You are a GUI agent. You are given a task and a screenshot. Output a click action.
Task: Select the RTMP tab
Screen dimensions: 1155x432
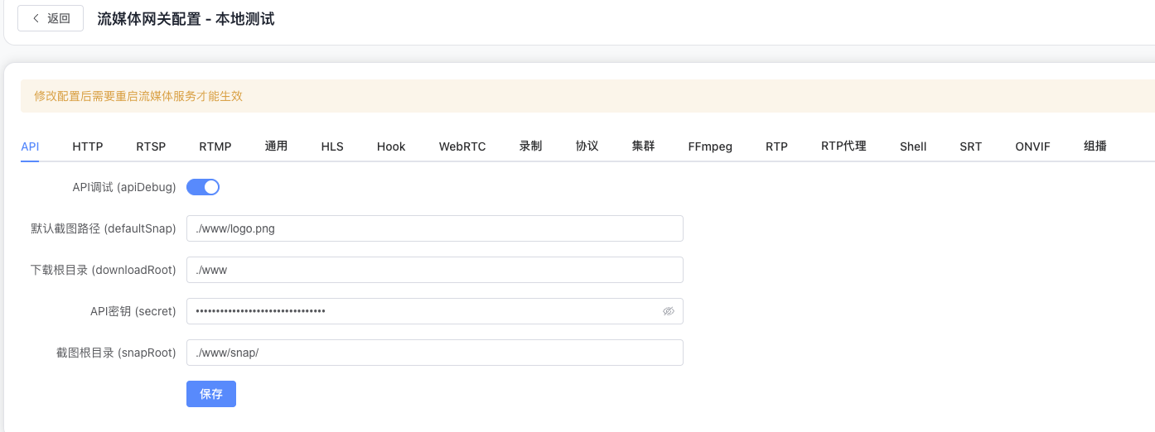tap(215, 146)
